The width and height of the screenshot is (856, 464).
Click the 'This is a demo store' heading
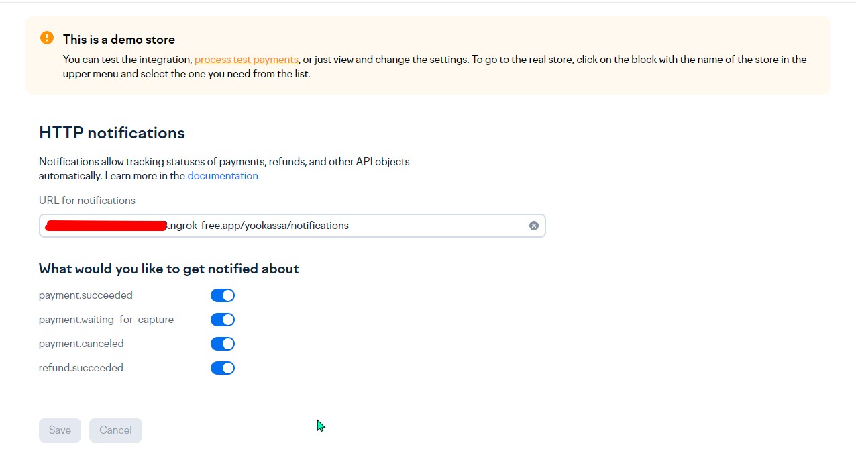tap(119, 40)
